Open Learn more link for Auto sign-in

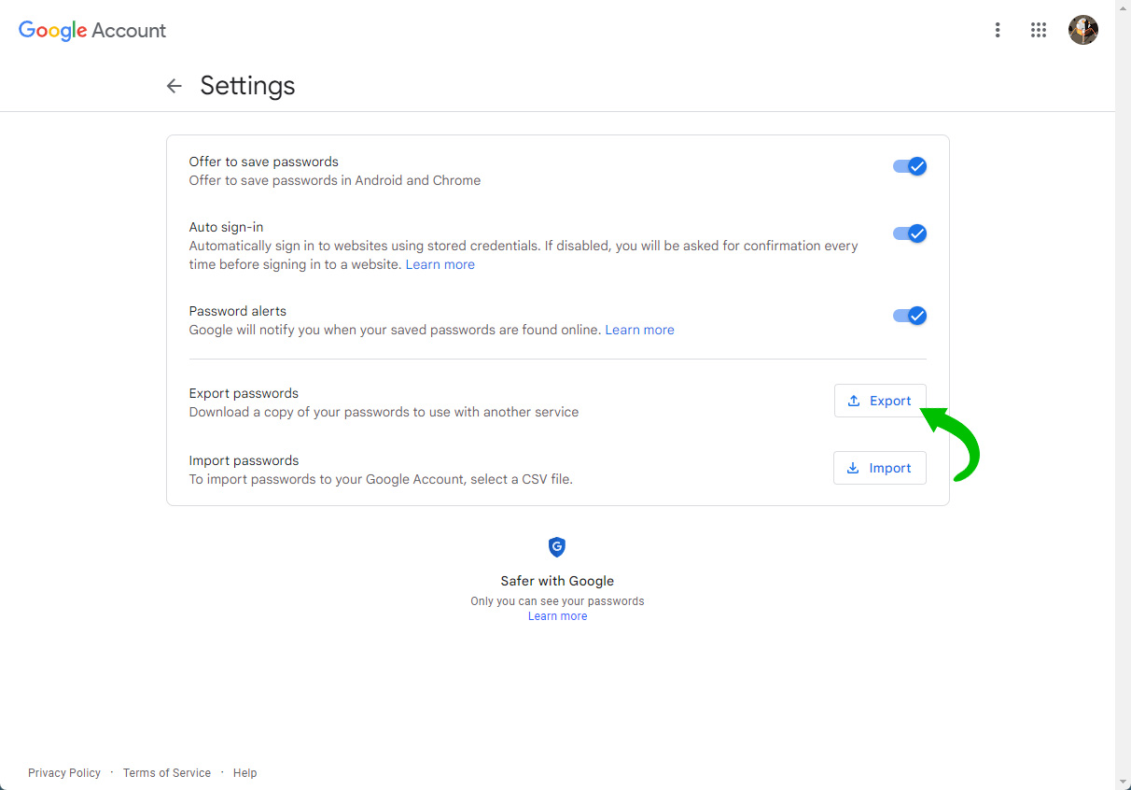(x=440, y=264)
